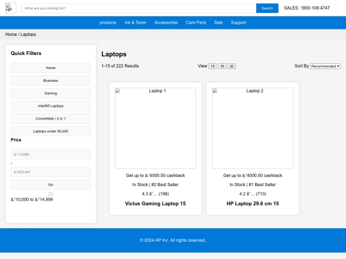Image resolution: width=346 pixels, height=259 pixels.
Task: Select the Gaming quick filter
Action: [x=51, y=93]
